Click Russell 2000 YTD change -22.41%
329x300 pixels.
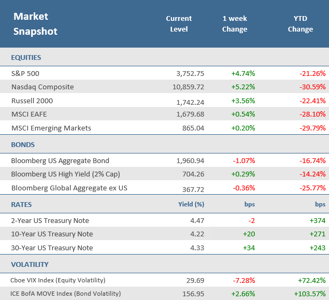pos(312,101)
